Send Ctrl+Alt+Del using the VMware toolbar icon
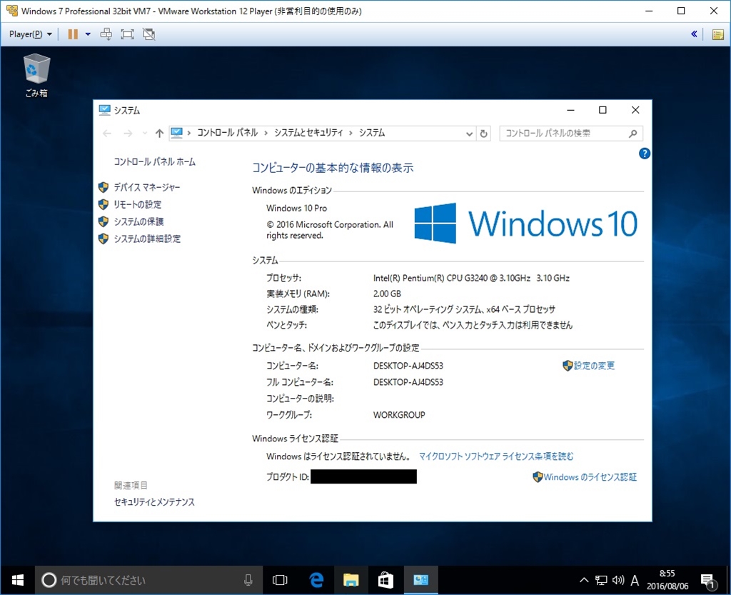 pyautogui.click(x=106, y=34)
